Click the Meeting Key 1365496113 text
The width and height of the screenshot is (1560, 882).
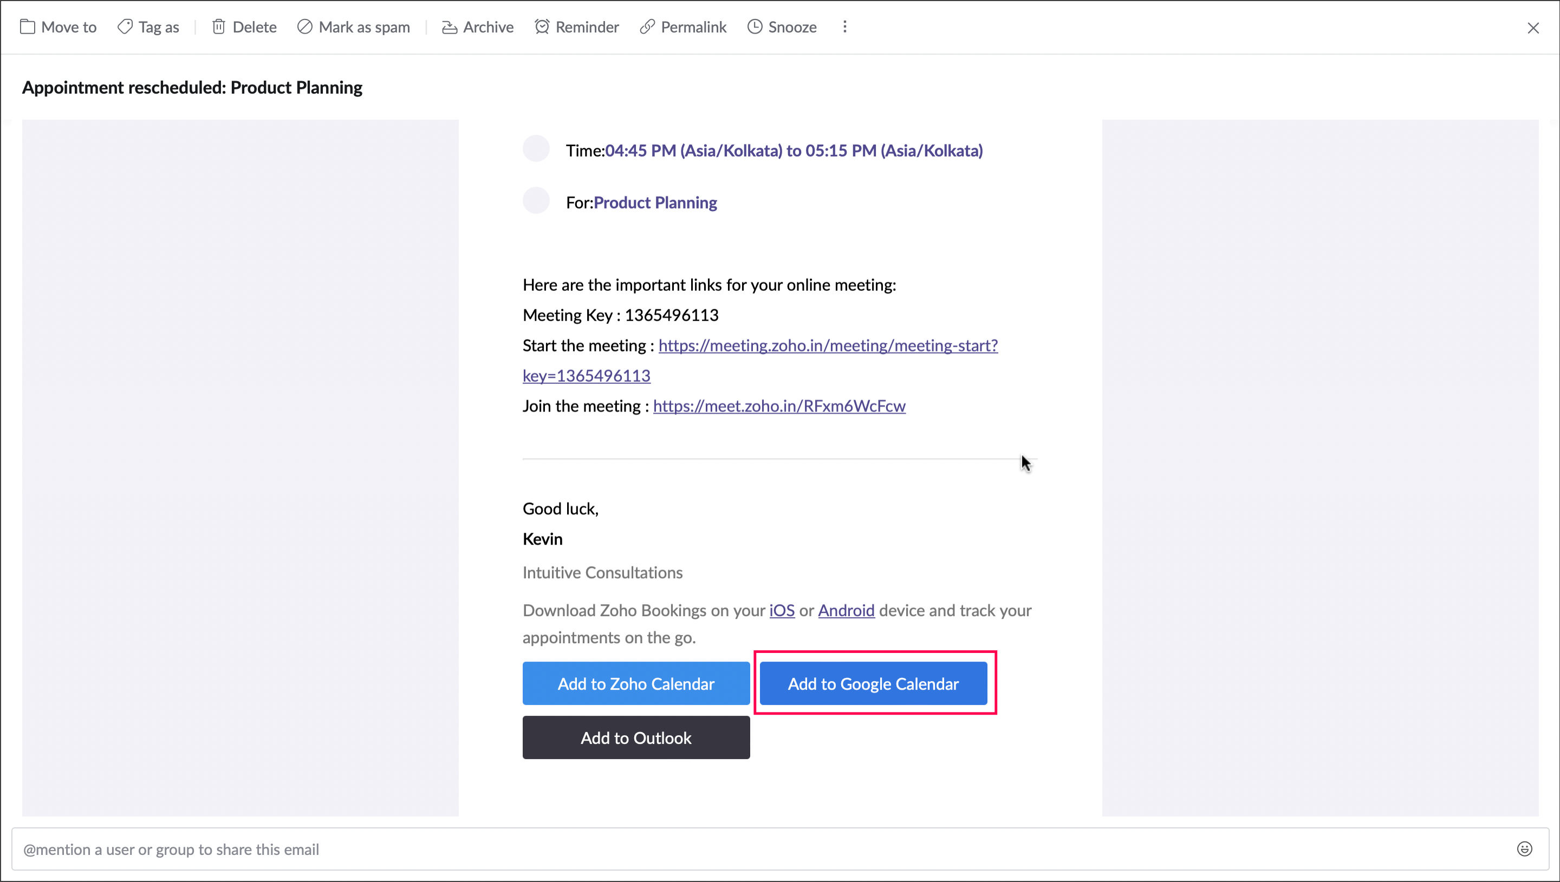pyautogui.click(x=620, y=315)
